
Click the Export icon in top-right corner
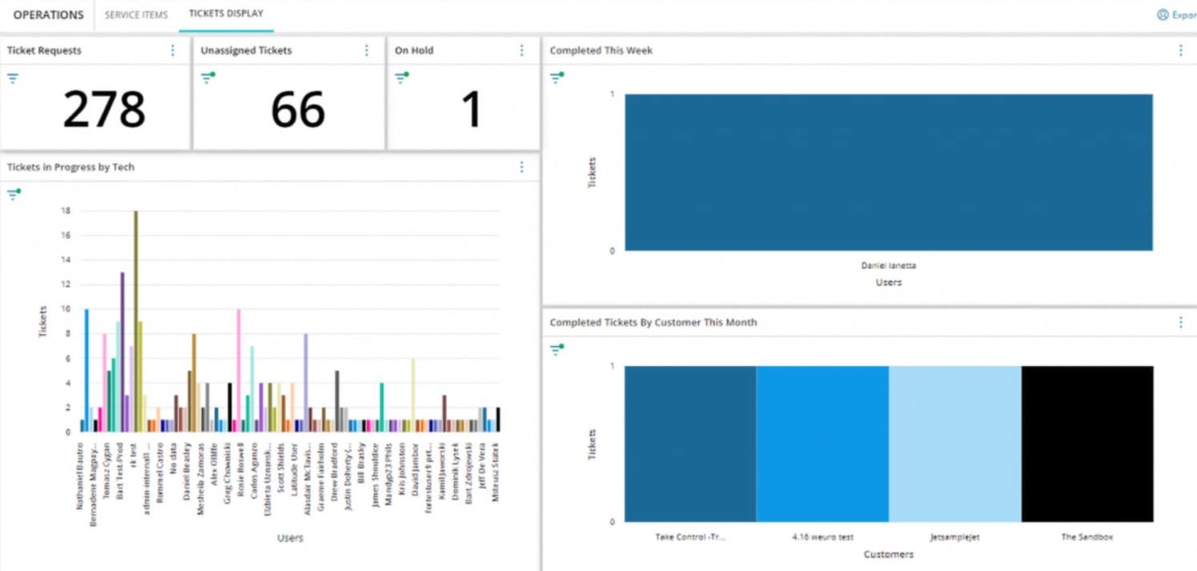1163,14
